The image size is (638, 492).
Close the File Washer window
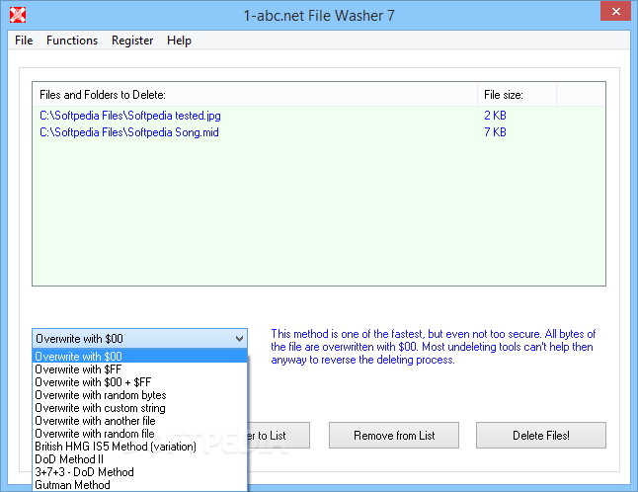(x=615, y=12)
